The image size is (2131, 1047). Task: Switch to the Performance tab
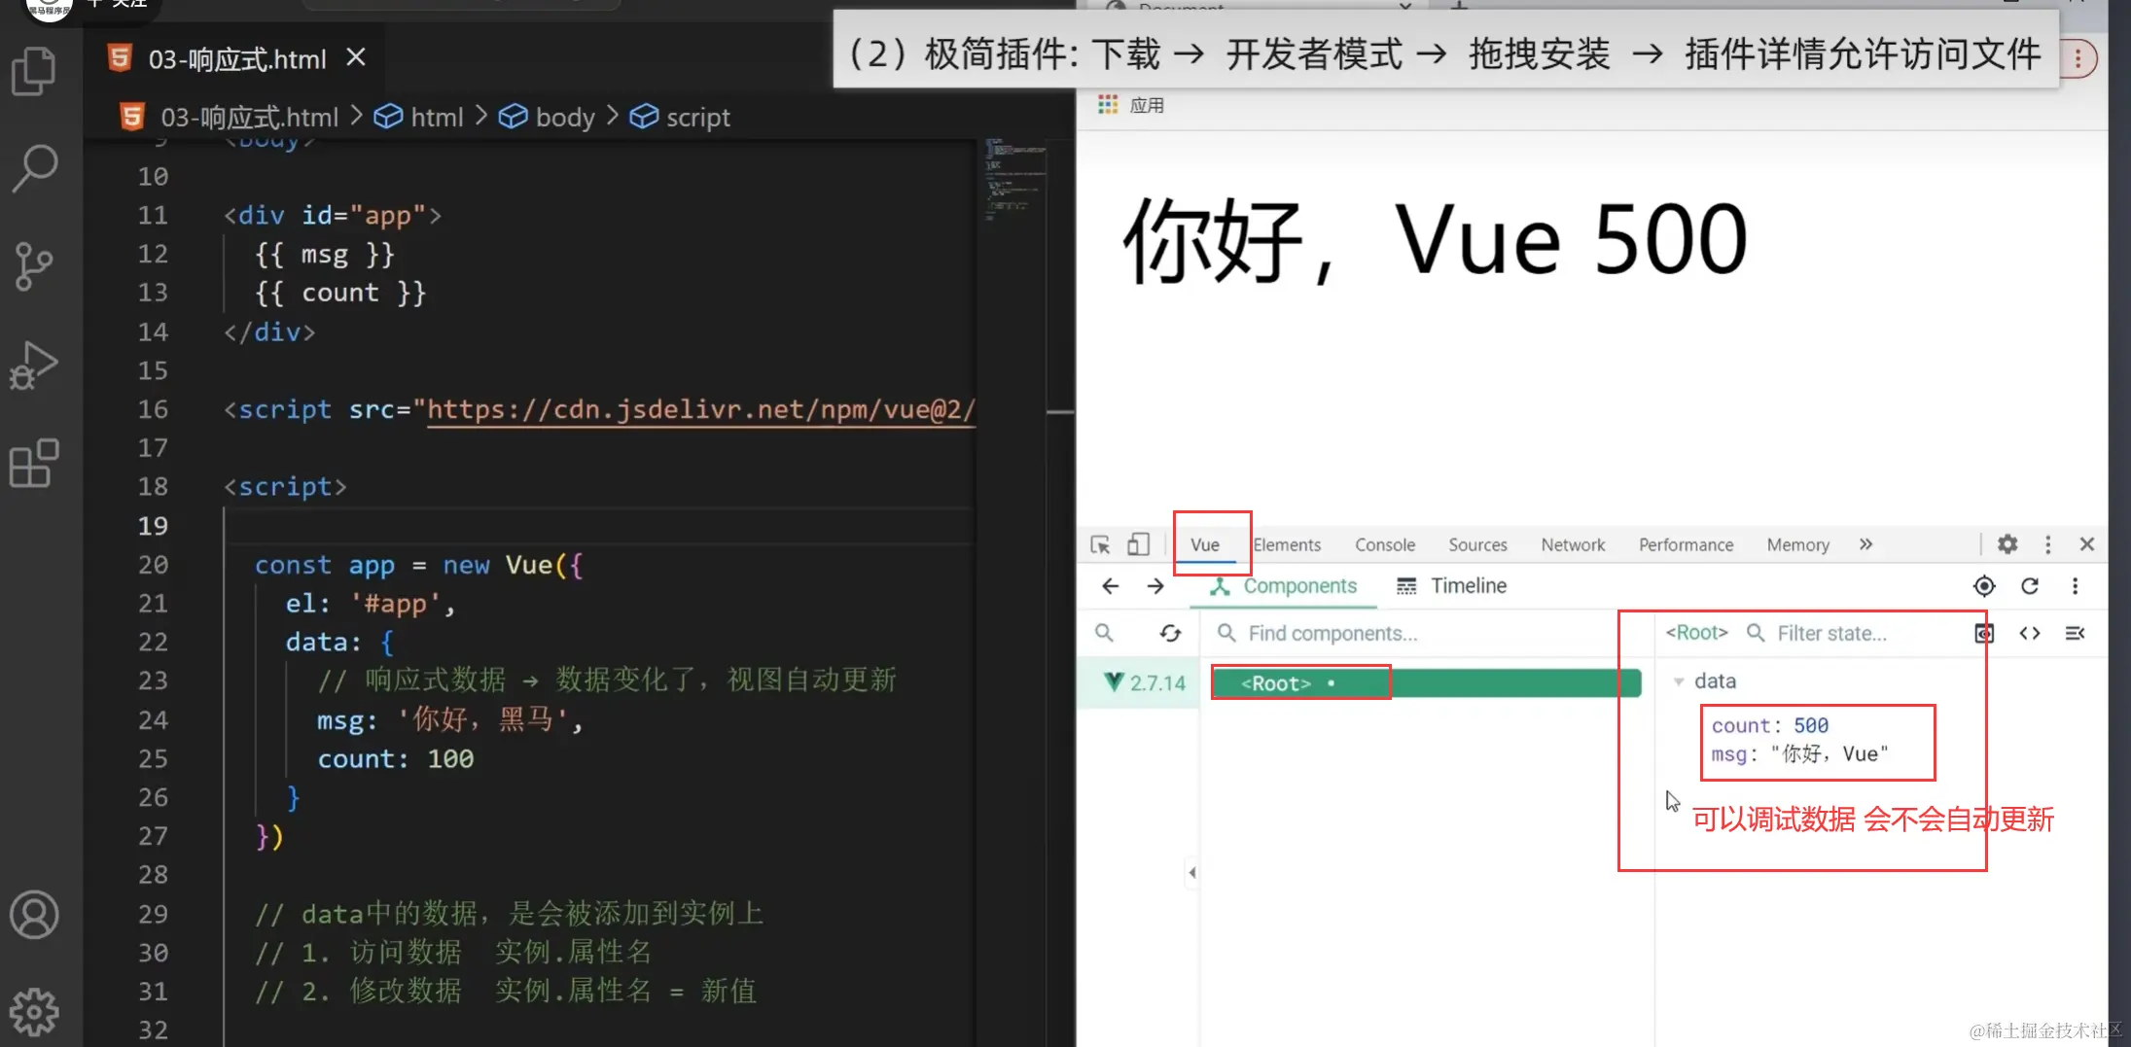pos(1686,544)
